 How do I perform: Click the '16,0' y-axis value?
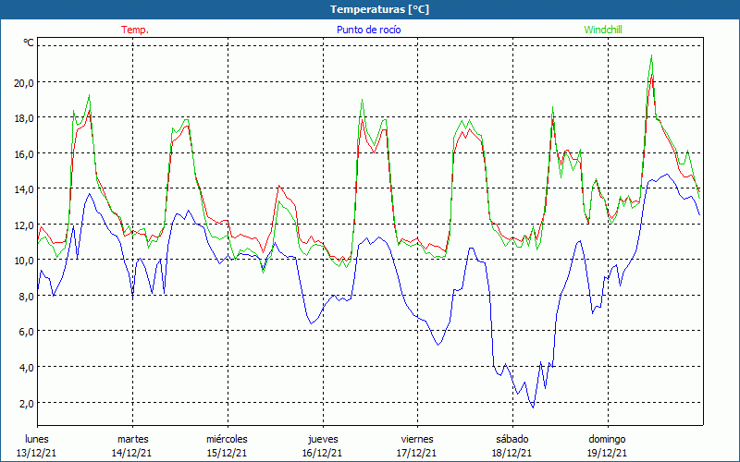(25, 154)
